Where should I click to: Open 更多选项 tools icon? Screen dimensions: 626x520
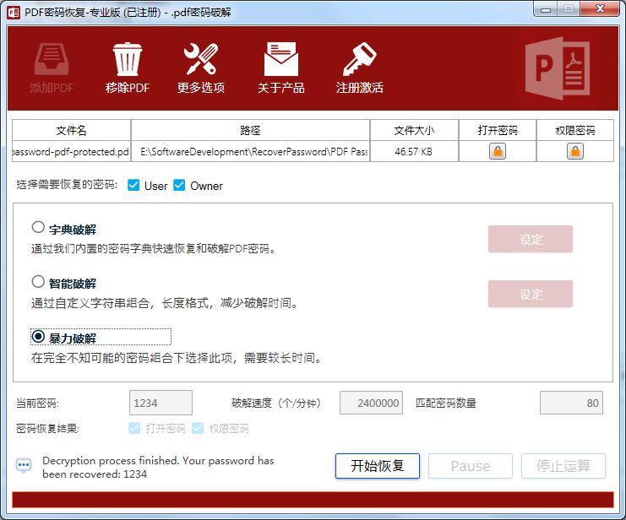(x=201, y=59)
